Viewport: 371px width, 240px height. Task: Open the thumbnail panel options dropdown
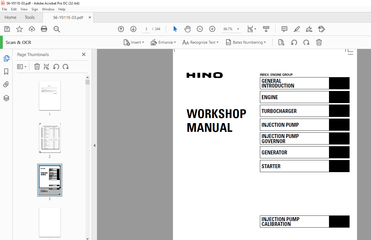pos(22,67)
